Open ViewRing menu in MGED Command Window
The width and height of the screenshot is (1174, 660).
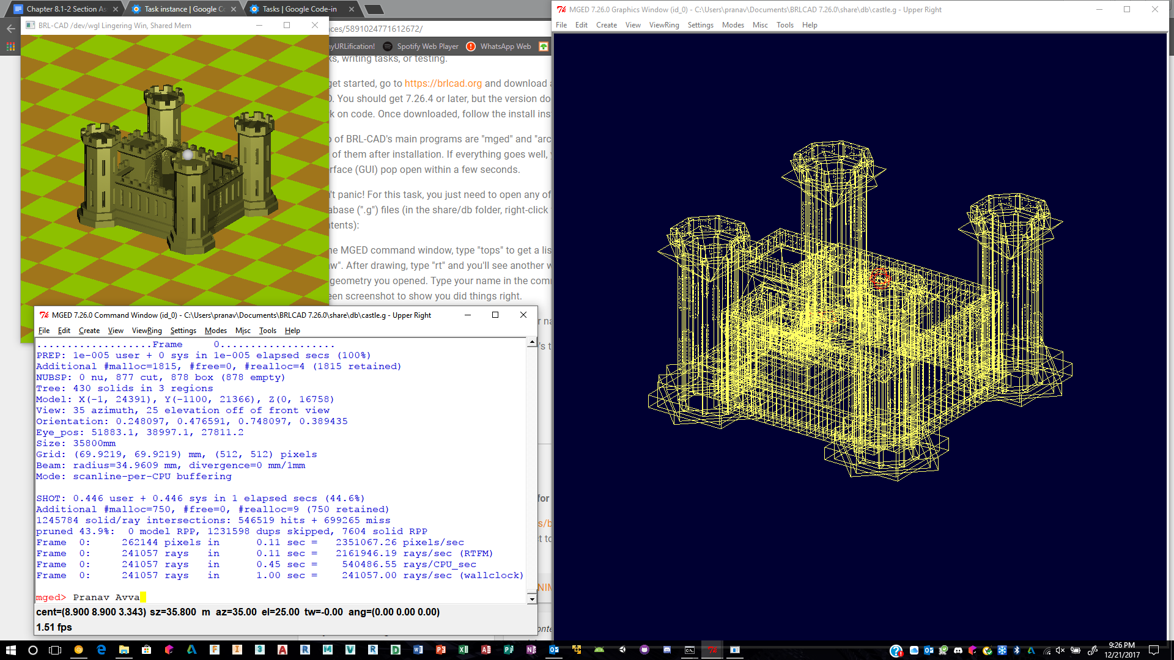tap(147, 331)
